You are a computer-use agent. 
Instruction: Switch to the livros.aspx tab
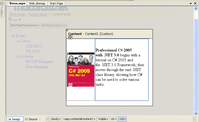point(17,3)
